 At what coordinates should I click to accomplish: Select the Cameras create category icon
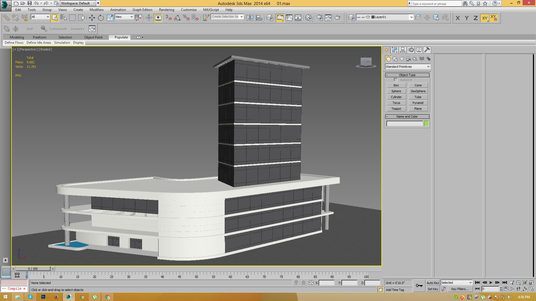[408, 59]
